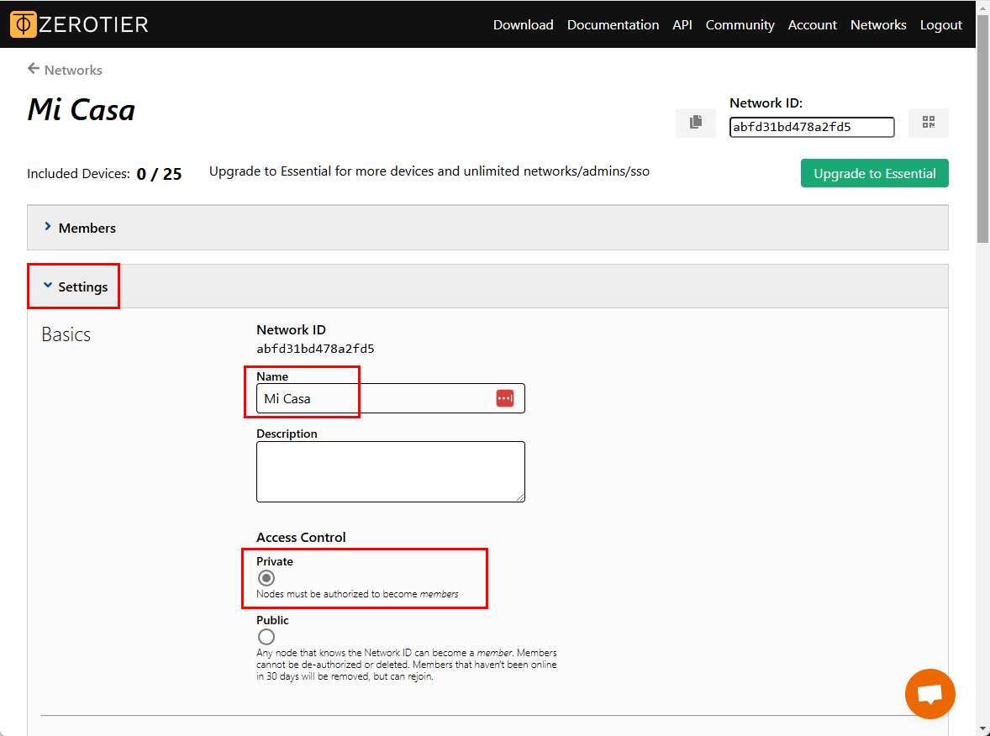
Task: Click the password manager icon in Name field
Action: (504, 398)
